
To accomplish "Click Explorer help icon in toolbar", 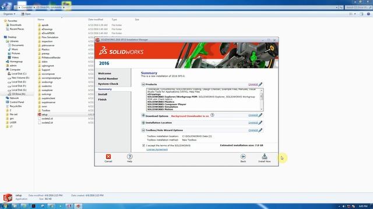I will click(368, 14).
